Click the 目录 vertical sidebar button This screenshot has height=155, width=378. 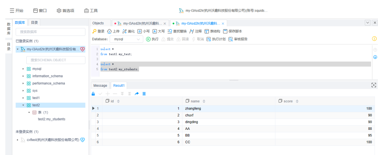8,47
